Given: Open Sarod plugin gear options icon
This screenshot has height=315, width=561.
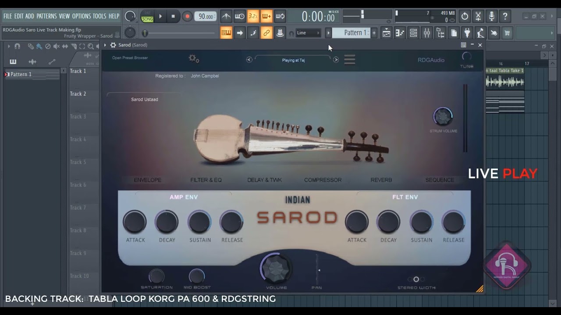Looking at the screenshot, I should [x=113, y=45].
